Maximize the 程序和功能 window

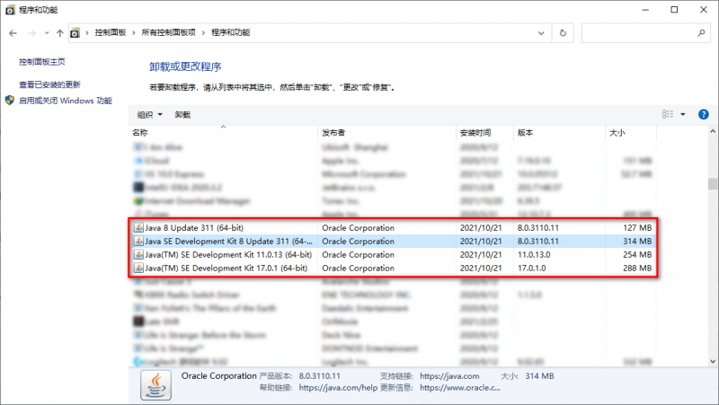click(674, 10)
